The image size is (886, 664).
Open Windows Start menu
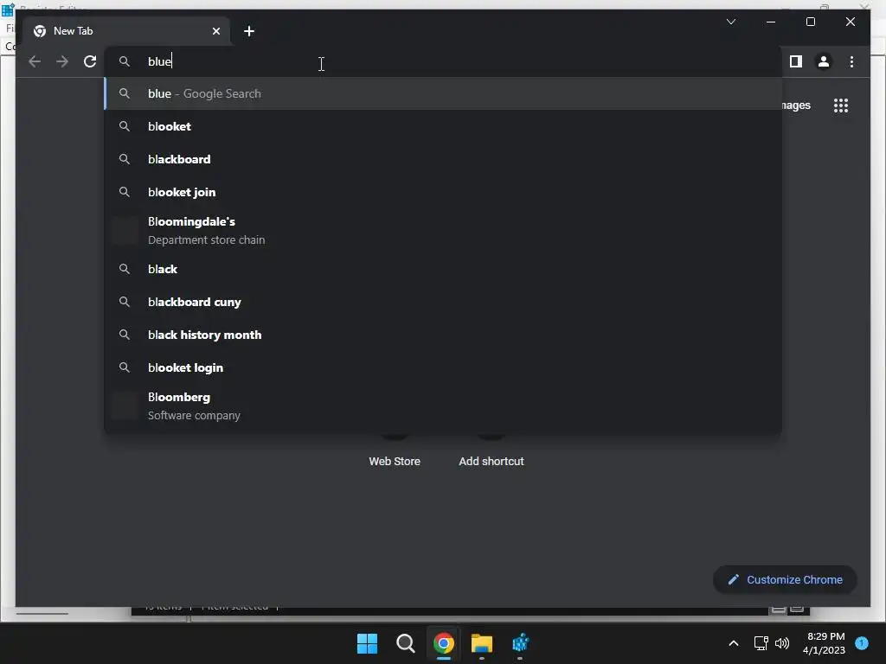tap(367, 643)
